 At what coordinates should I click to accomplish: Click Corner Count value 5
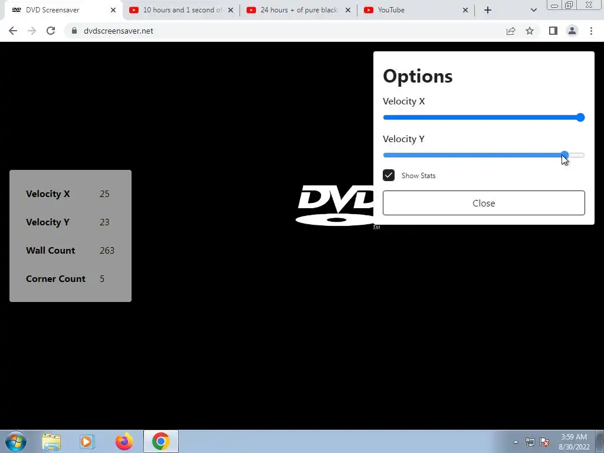pos(101,279)
